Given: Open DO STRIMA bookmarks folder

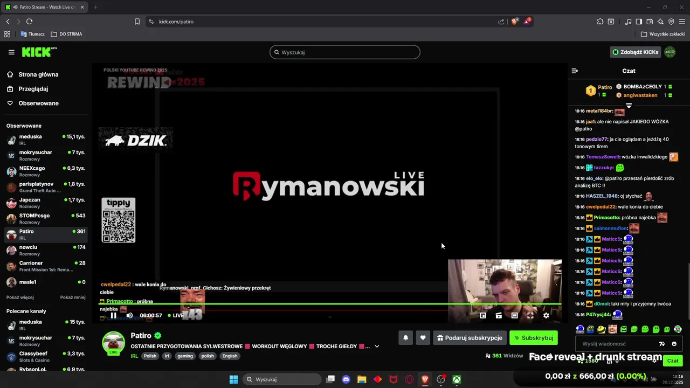Looking at the screenshot, I should 66,34.
